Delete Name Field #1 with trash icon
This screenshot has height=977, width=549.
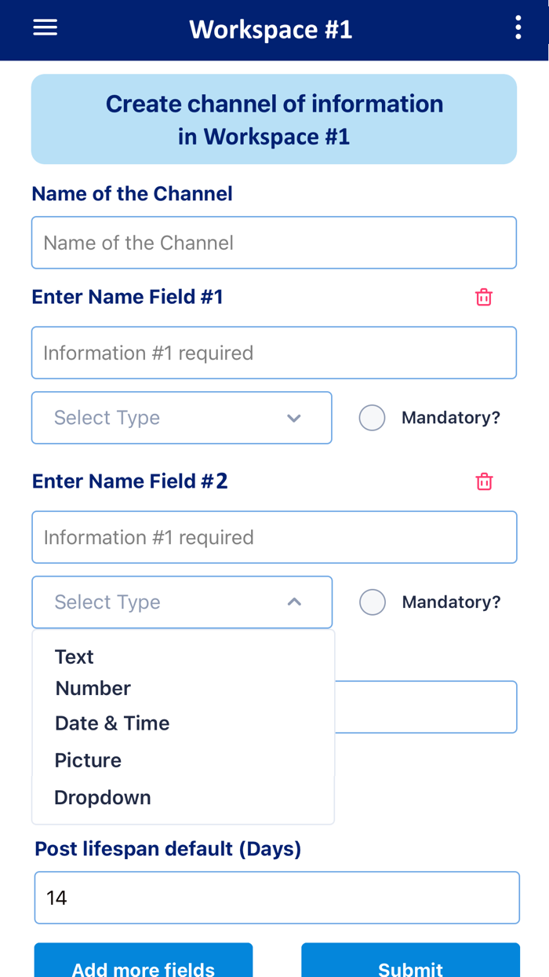coord(484,297)
